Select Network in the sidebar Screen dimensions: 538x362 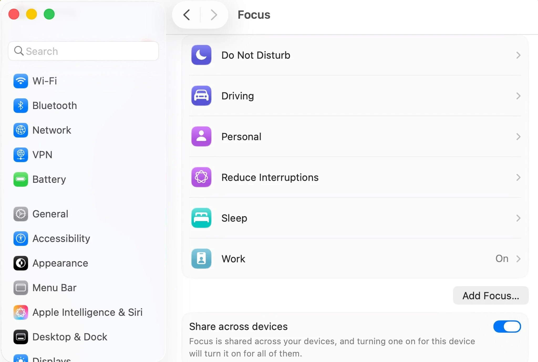83,130
